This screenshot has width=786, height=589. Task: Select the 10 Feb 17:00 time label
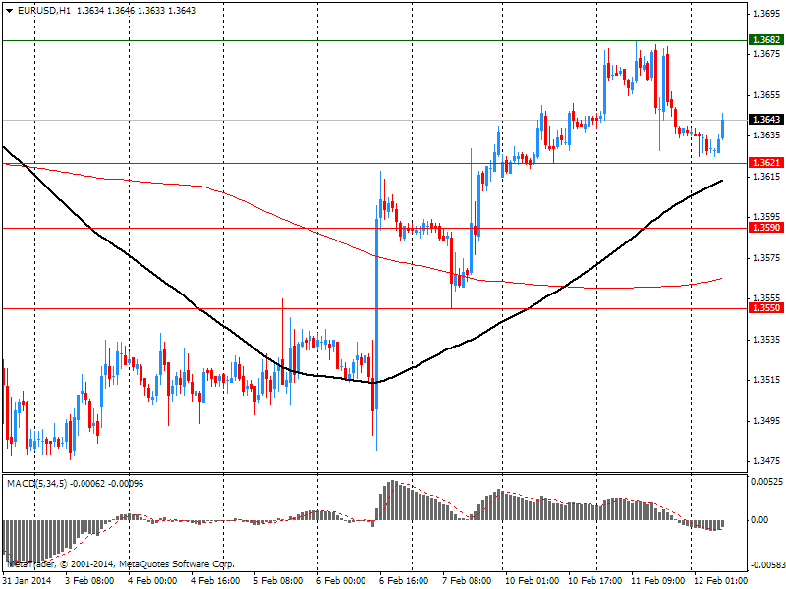[595, 581]
